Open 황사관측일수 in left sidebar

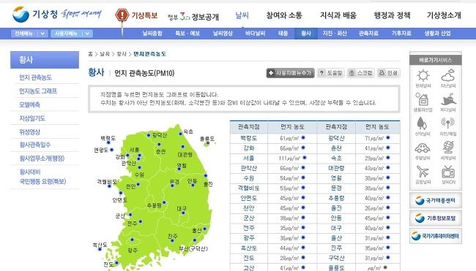(x=35, y=145)
